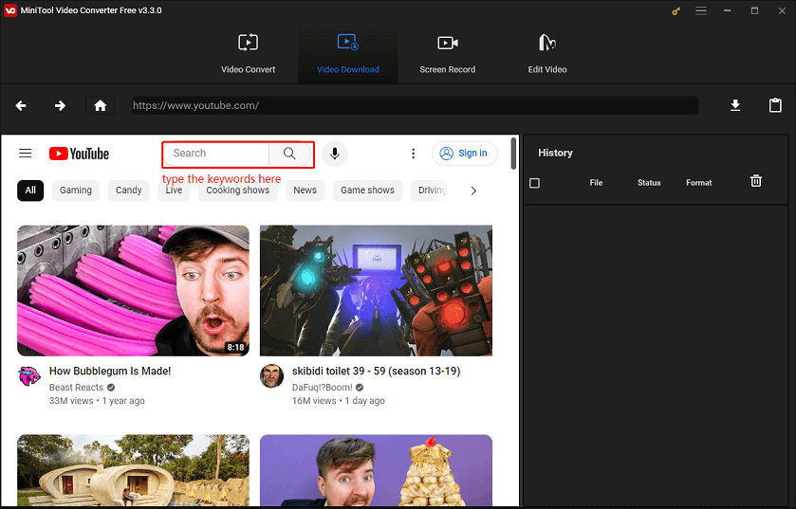Click the Status column header
Image resolution: width=796 pixels, height=509 pixels.
click(649, 183)
